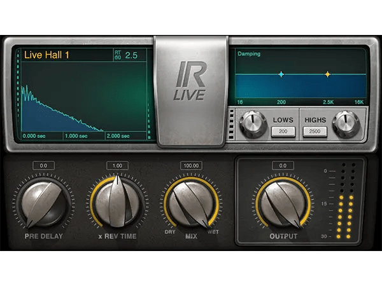
Task: Click the Pre Delay value 0.0
Action: tap(43, 166)
